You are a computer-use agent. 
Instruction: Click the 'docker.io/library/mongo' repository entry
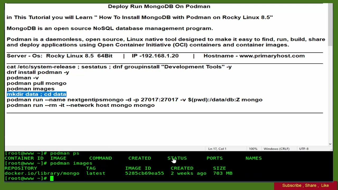[x=42, y=173]
